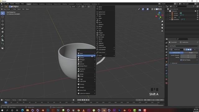Open the Object Mode dropdown

tap(7, 9)
